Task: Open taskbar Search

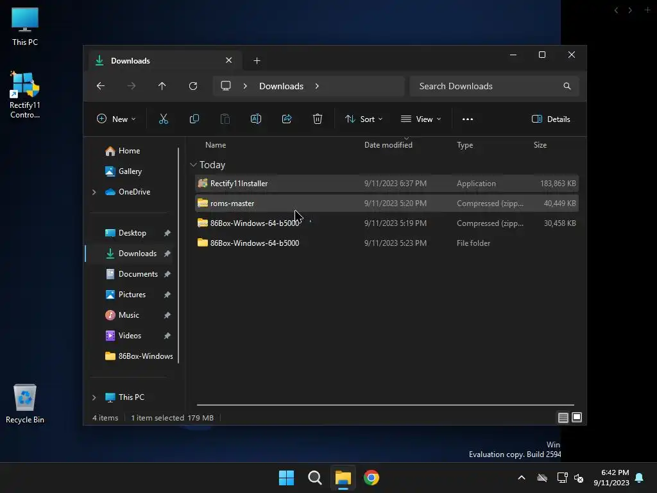Action: click(314, 478)
